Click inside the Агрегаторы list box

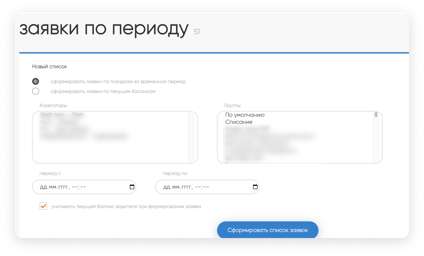[x=112, y=150]
